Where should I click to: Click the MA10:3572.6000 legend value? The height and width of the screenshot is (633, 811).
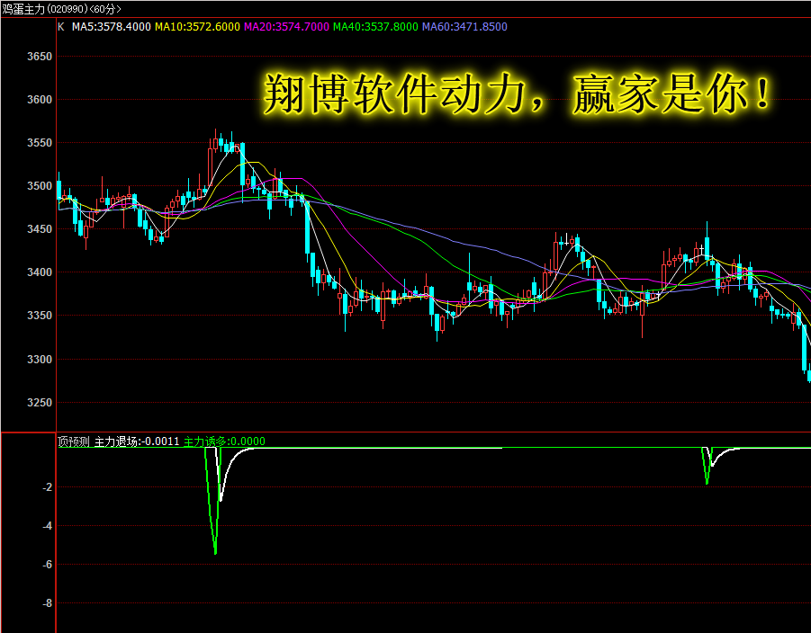click(x=197, y=27)
